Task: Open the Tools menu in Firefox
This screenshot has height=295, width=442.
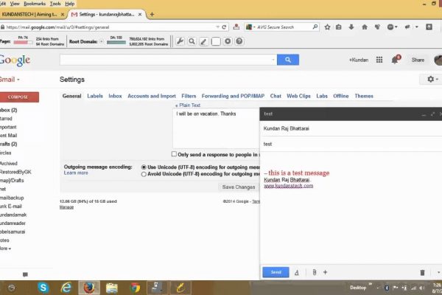Action: [55, 4]
